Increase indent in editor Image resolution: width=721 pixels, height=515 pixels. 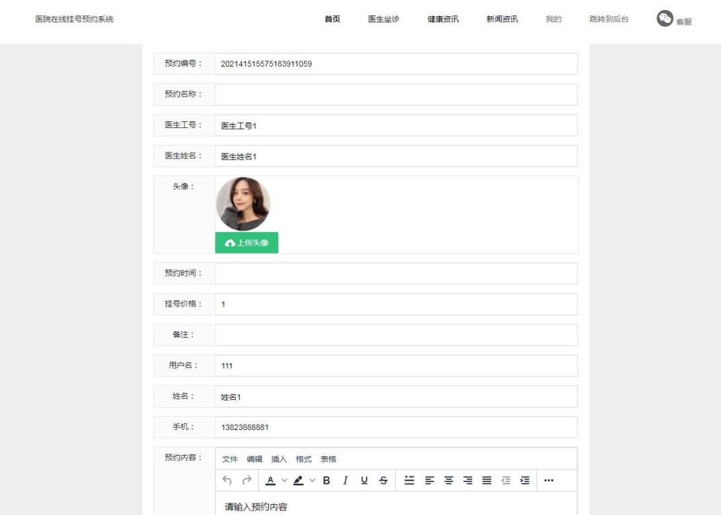pos(525,480)
